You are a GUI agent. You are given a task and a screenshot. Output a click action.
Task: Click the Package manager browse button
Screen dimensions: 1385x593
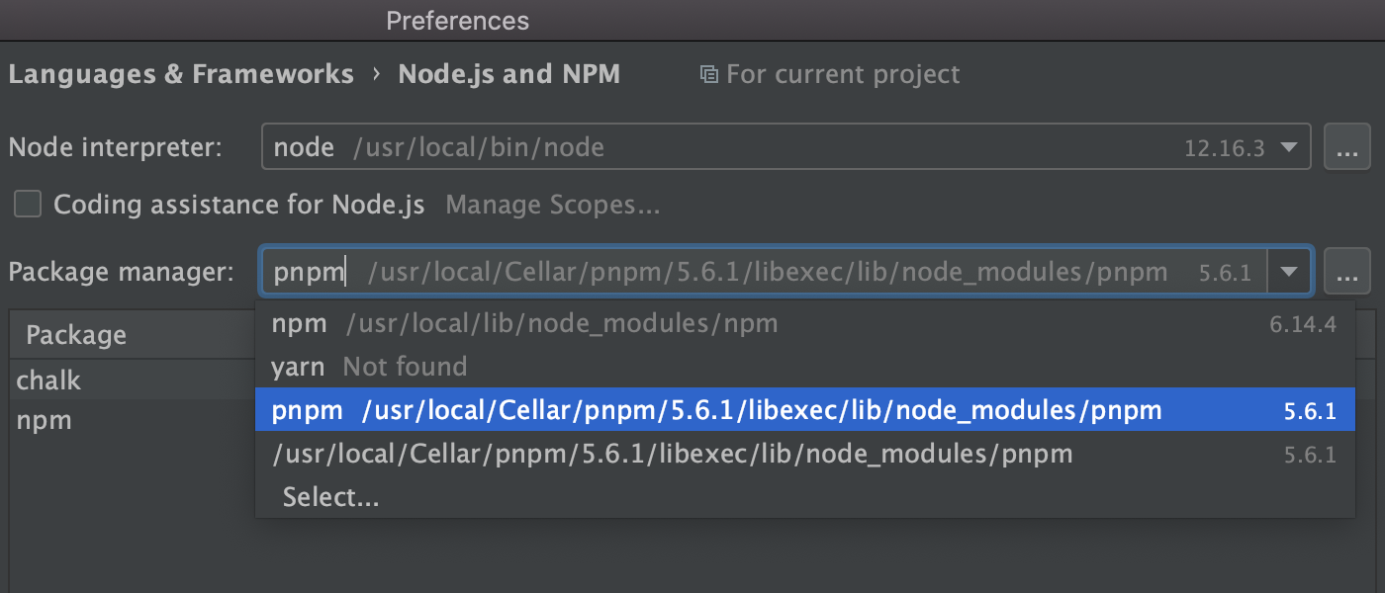[1347, 271]
